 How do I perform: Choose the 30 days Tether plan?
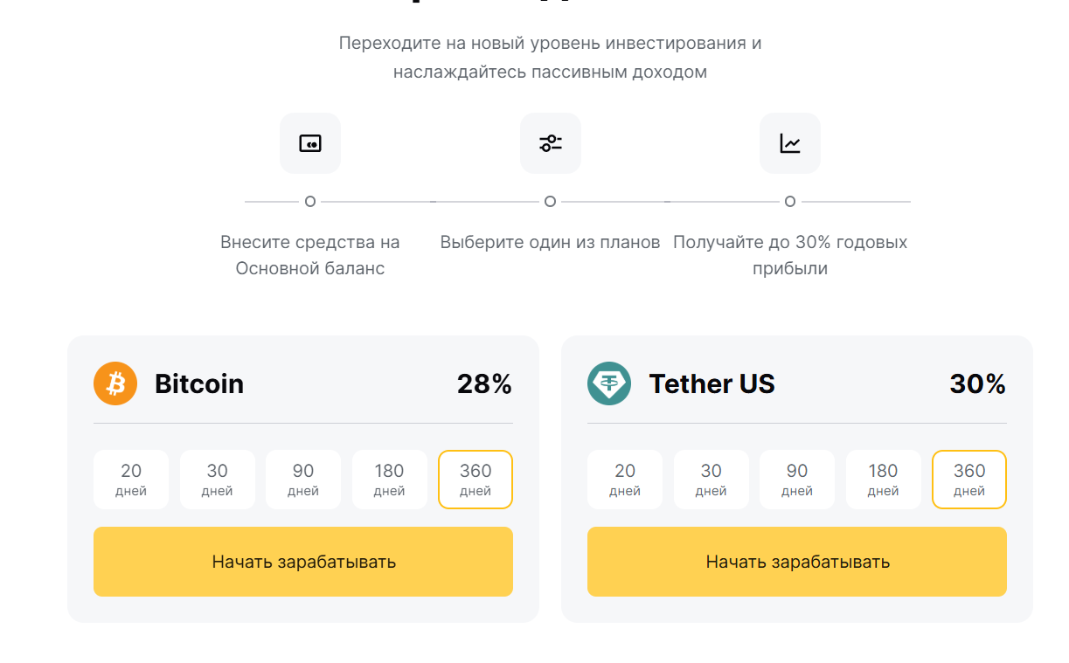click(x=711, y=480)
